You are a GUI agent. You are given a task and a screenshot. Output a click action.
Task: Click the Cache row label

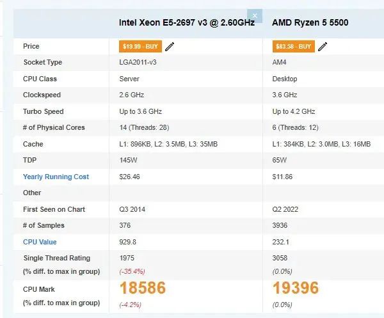[x=33, y=144]
